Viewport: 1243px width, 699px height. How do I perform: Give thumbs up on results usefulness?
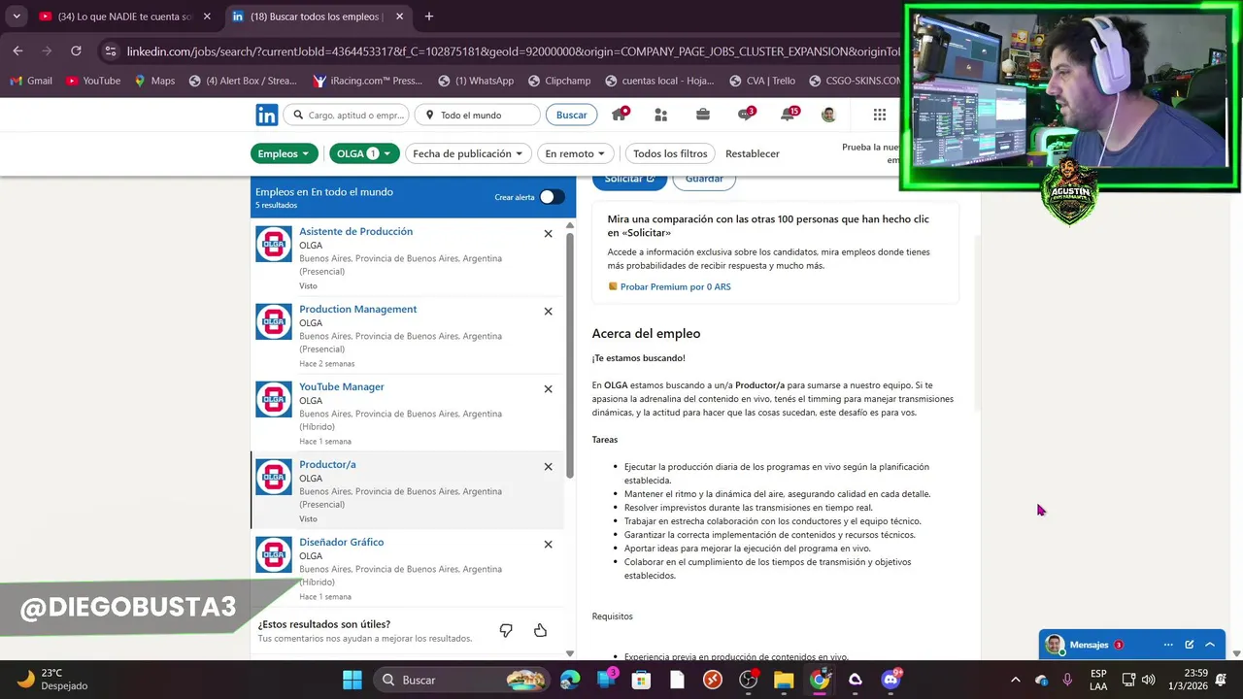(540, 631)
